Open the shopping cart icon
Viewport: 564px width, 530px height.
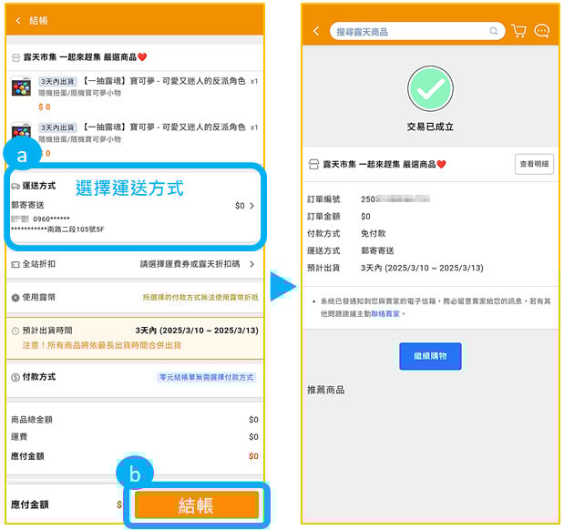[x=519, y=31]
